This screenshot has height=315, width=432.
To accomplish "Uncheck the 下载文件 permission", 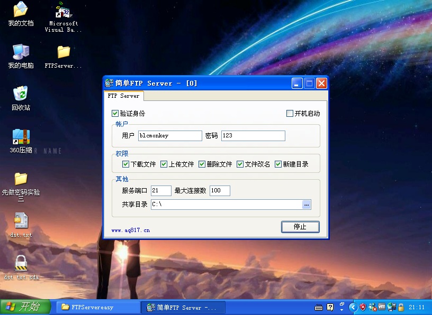I will pyautogui.click(x=125, y=164).
